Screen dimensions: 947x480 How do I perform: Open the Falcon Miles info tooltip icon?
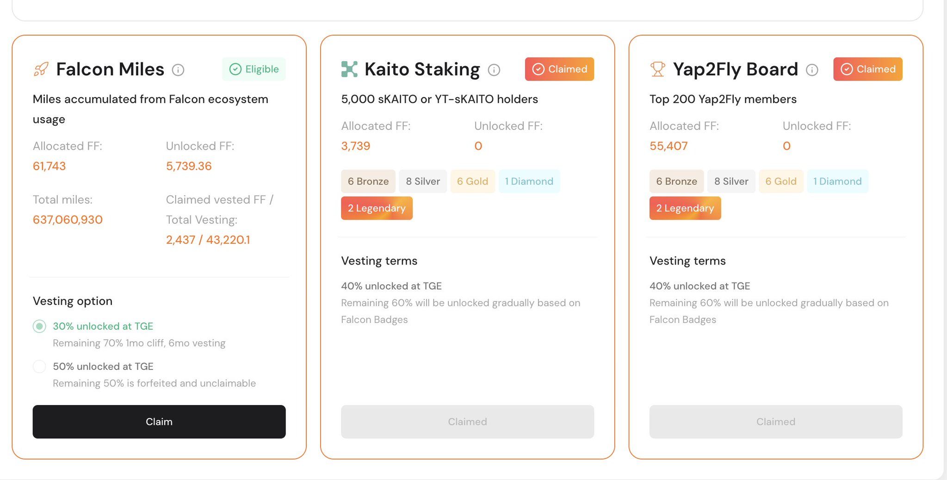(x=178, y=70)
